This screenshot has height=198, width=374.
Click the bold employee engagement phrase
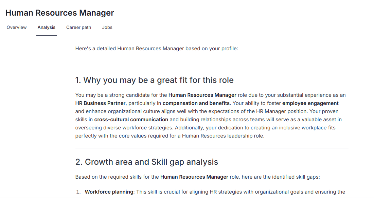tap(310, 103)
